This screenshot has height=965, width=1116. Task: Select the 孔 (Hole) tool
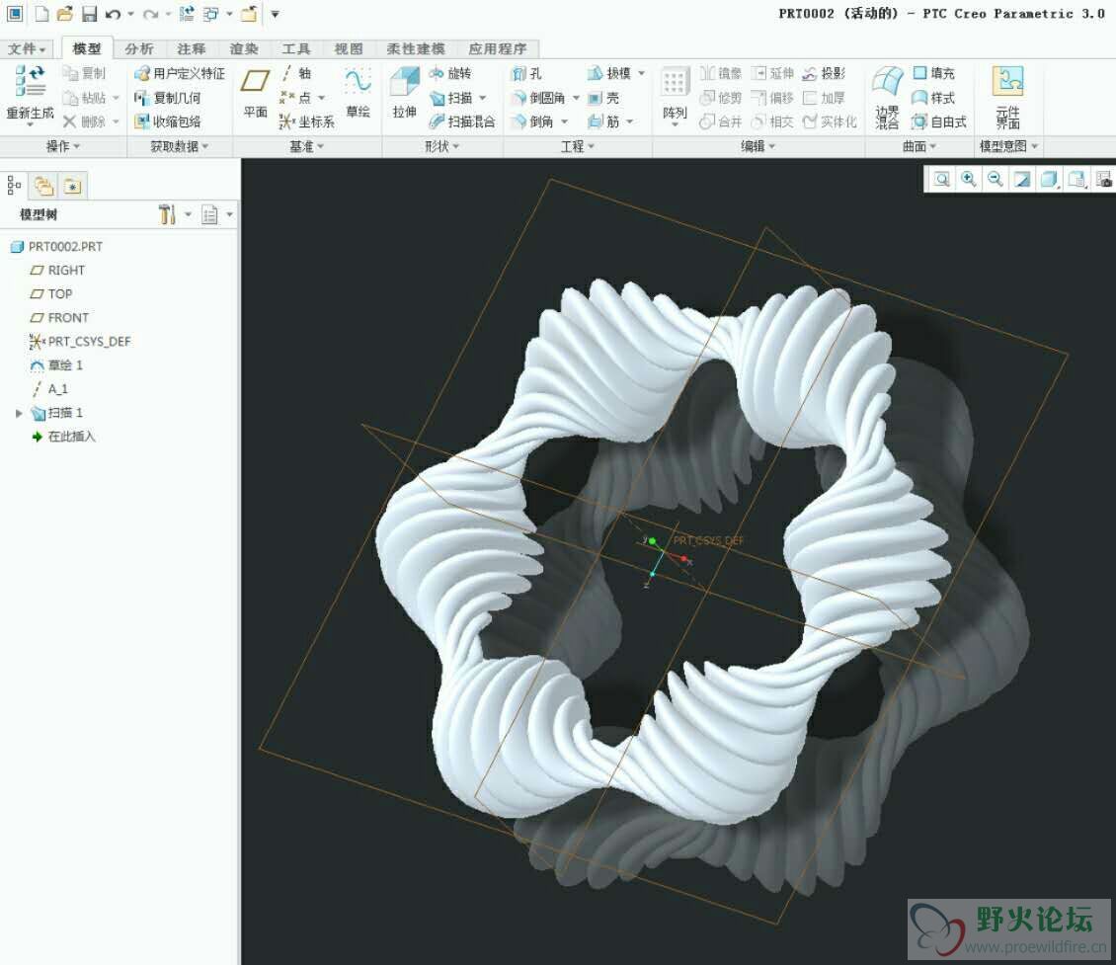(x=526, y=73)
